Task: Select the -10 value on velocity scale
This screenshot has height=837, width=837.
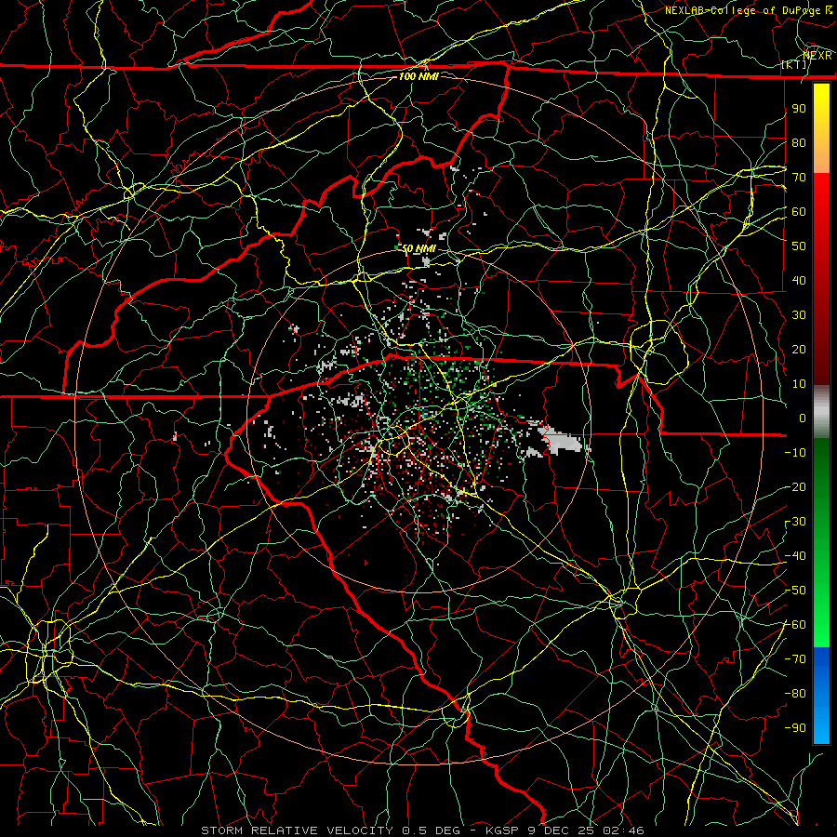Action: (795, 453)
